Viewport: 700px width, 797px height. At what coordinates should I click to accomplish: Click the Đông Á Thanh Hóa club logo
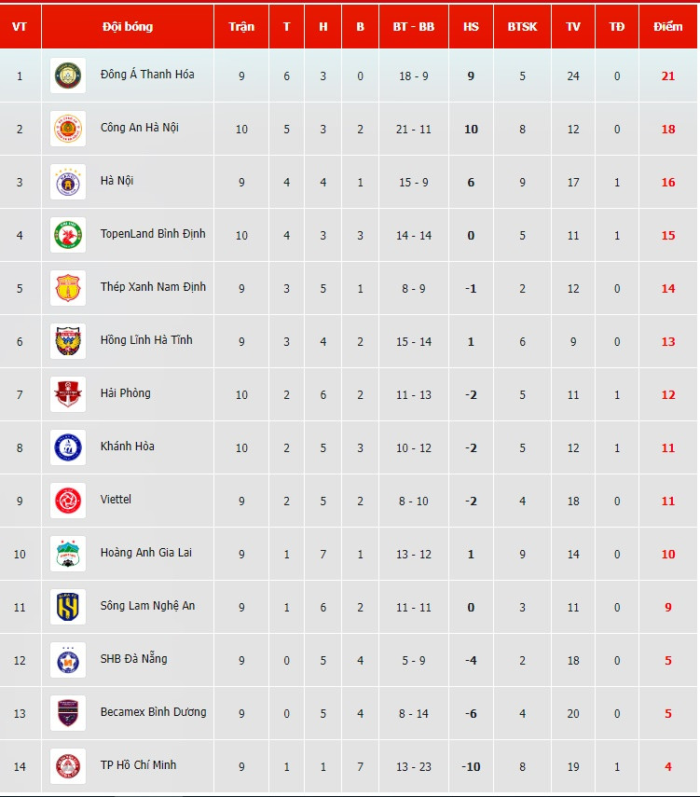[x=68, y=76]
